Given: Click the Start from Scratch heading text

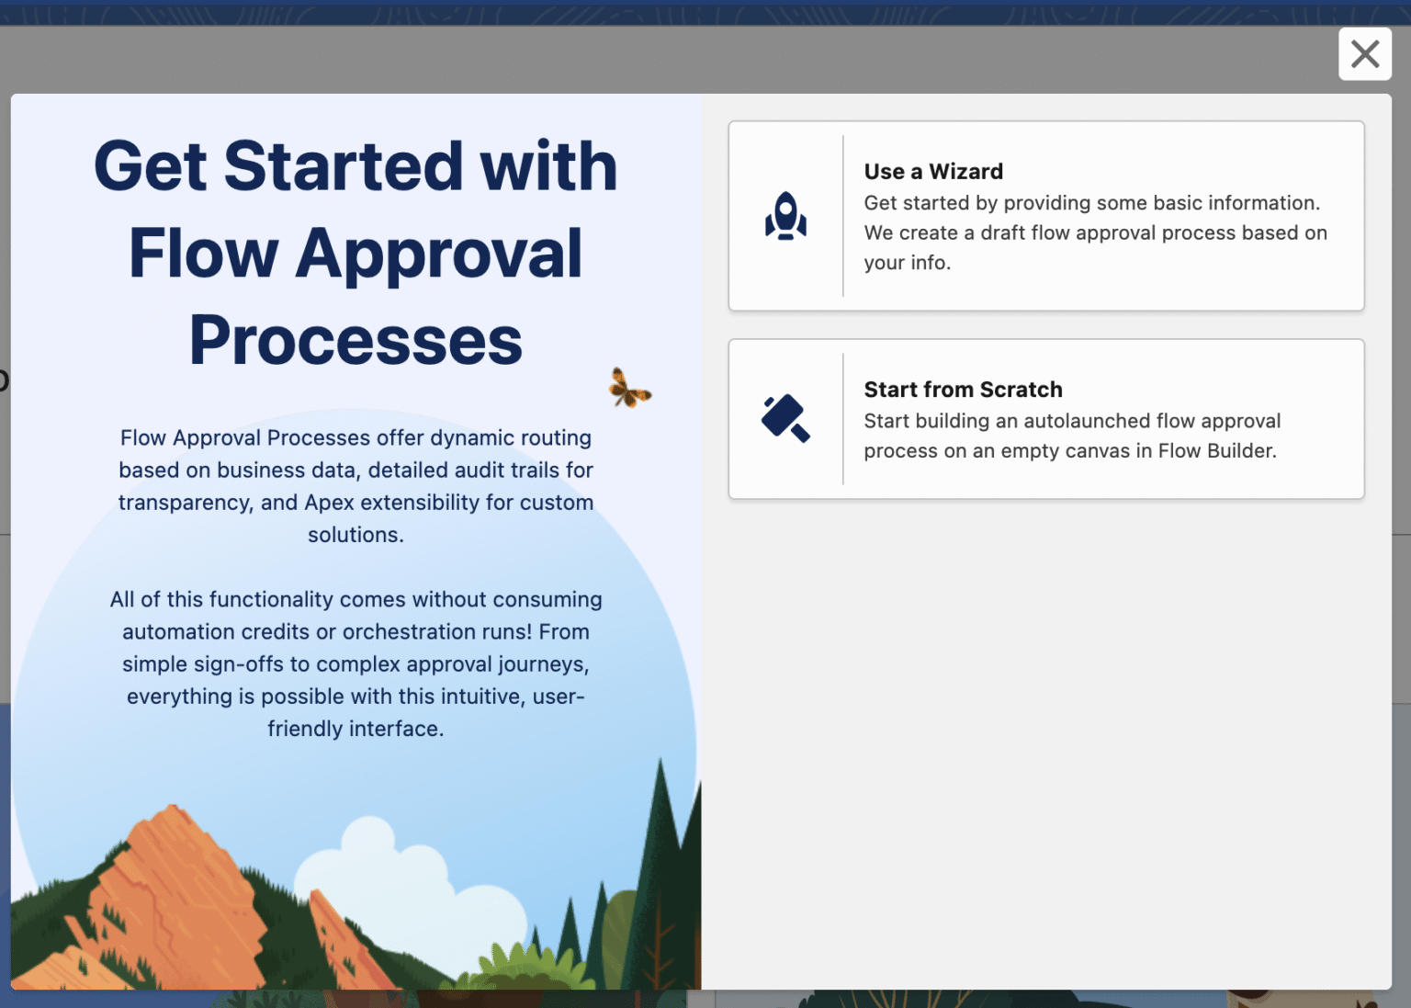Looking at the screenshot, I should pyautogui.click(x=963, y=390).
